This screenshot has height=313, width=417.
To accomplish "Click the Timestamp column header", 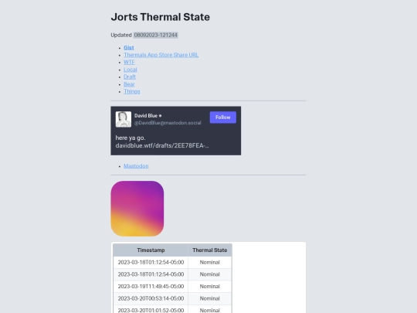I will tap(151, 250).
